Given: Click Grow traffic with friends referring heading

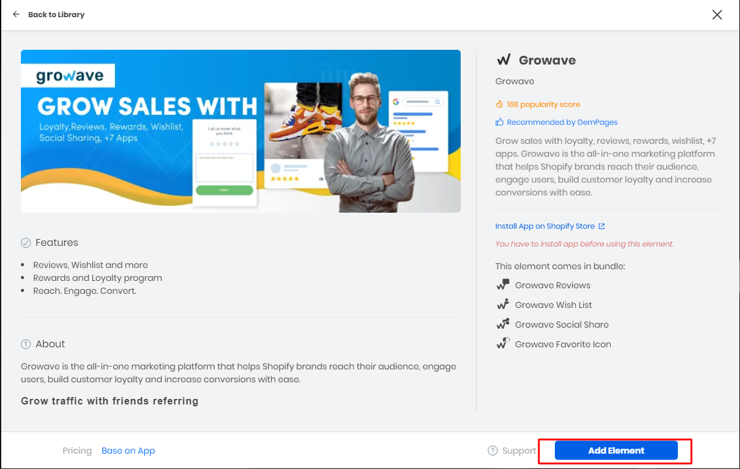Looking at the screenshot, I should point(109,401).
